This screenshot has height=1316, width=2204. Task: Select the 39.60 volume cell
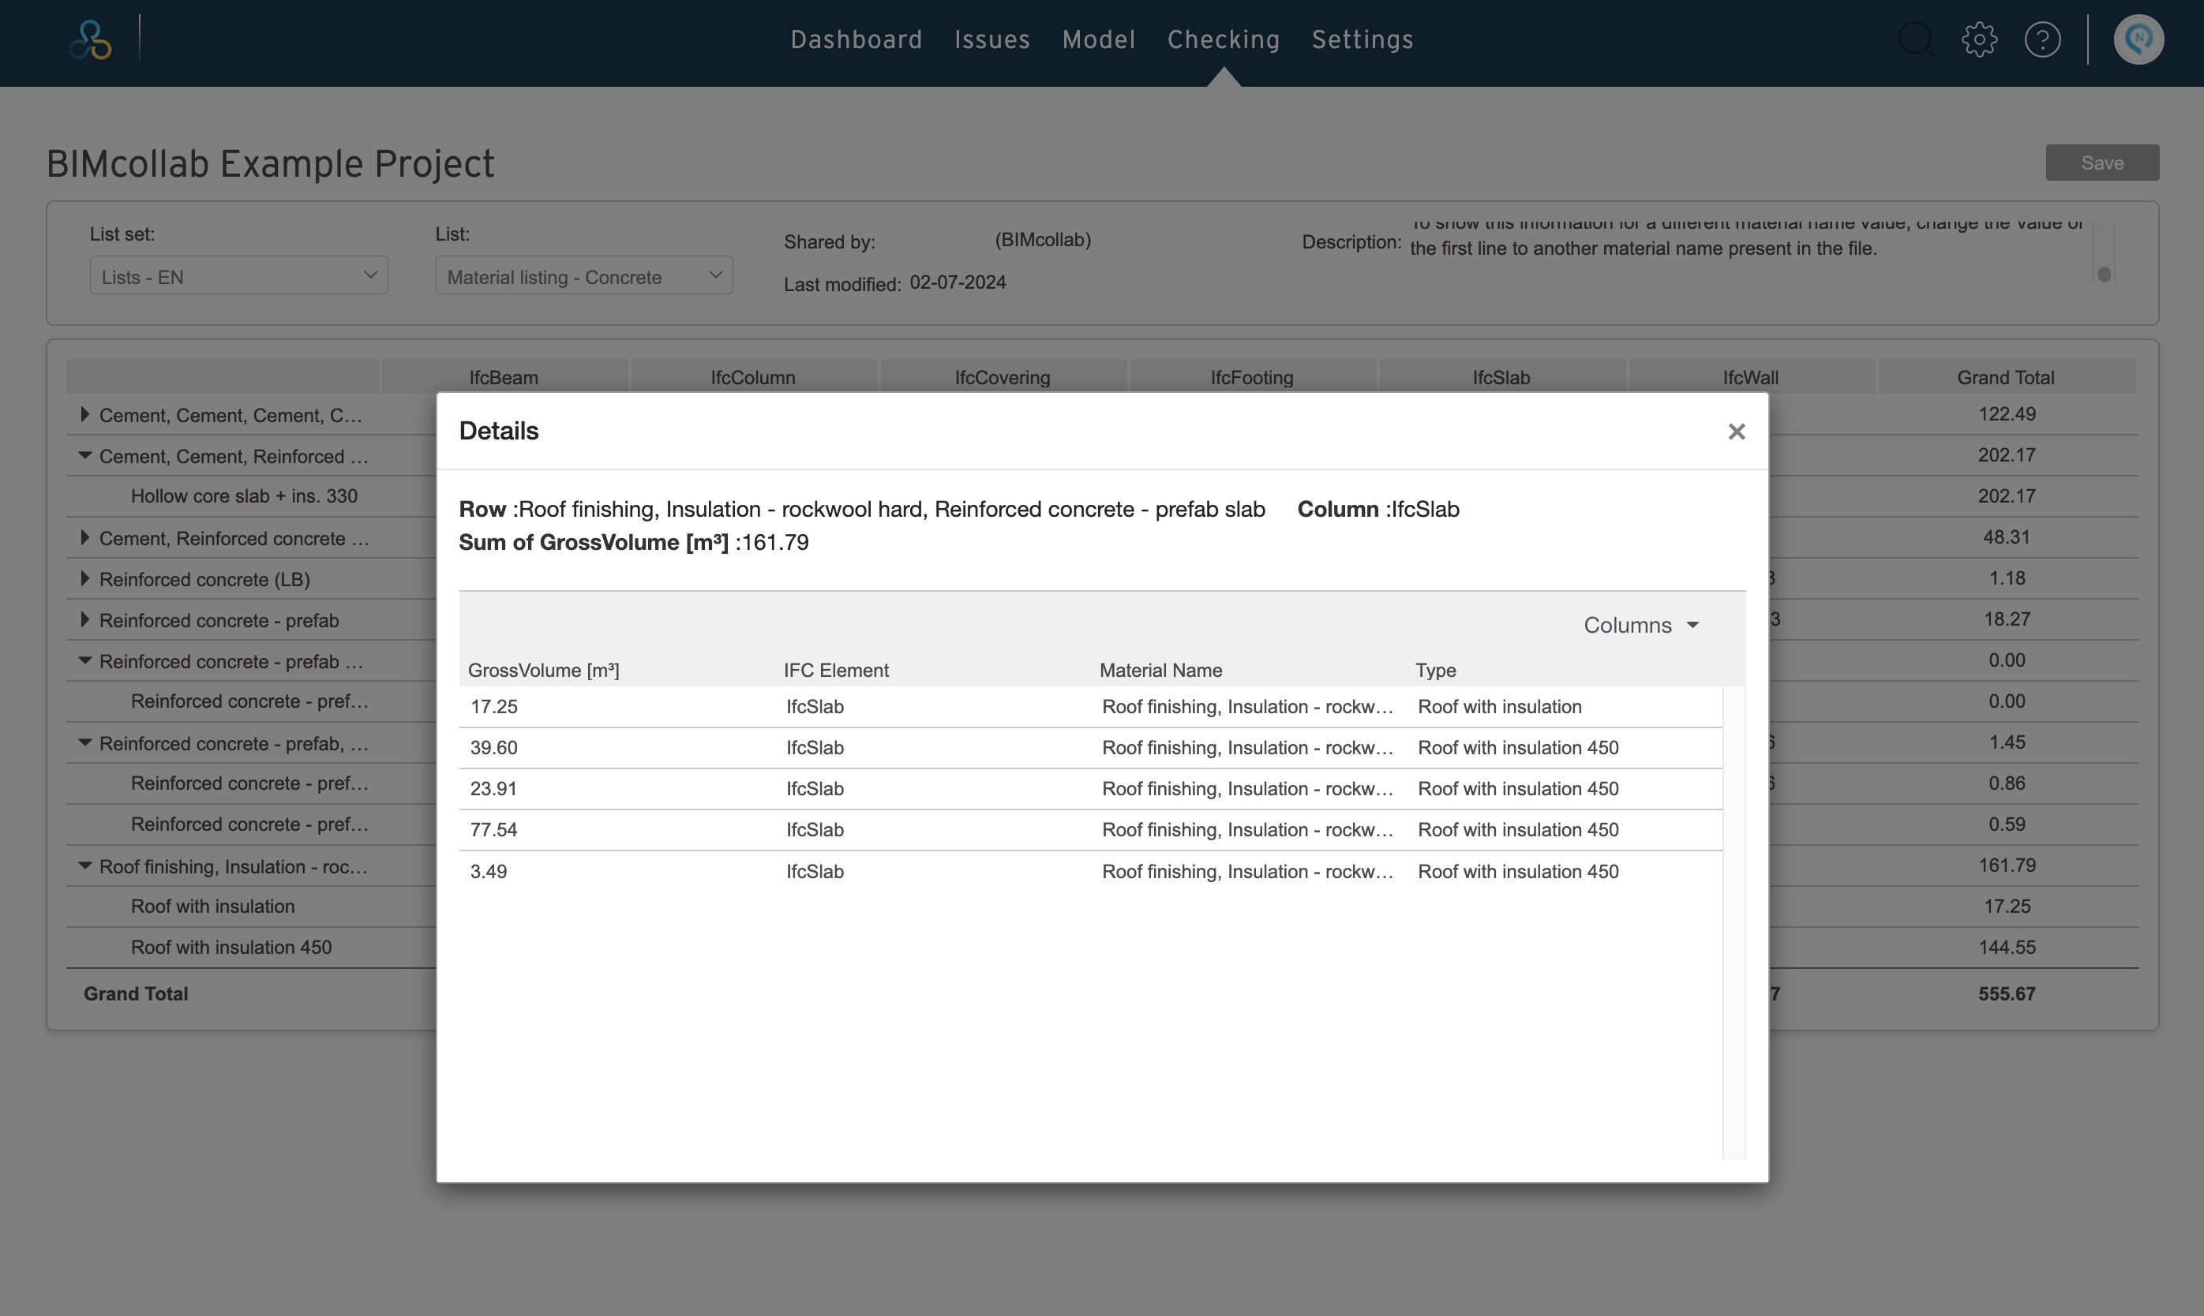pyautogui.click(x=494, y=748)
